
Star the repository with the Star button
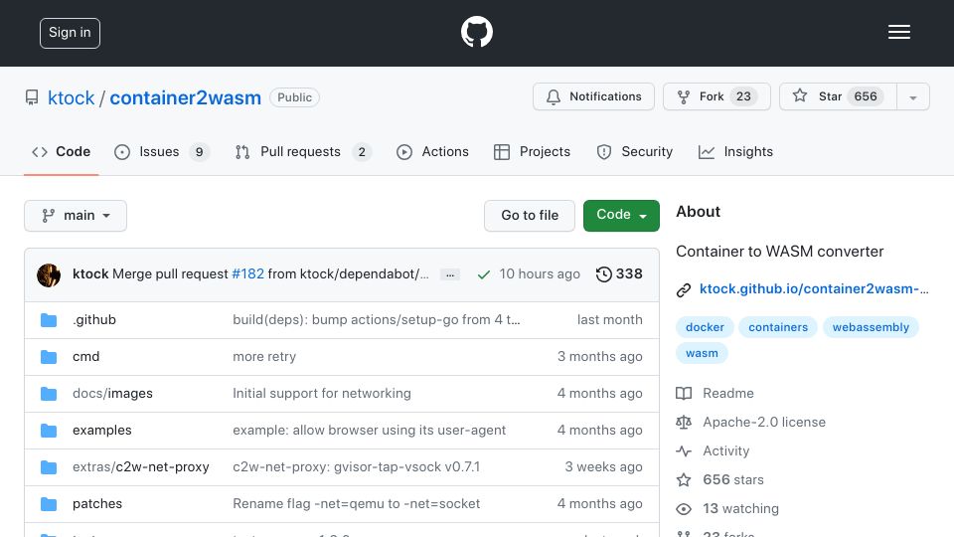pos(838,96)
